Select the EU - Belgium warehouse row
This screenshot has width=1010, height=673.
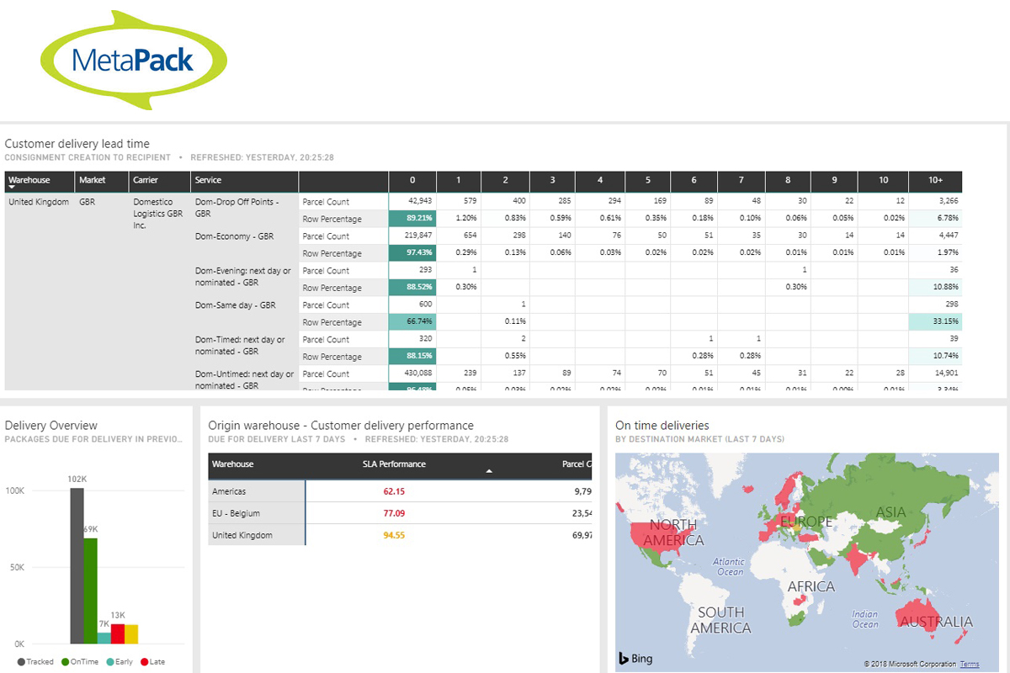coord(238,511)
